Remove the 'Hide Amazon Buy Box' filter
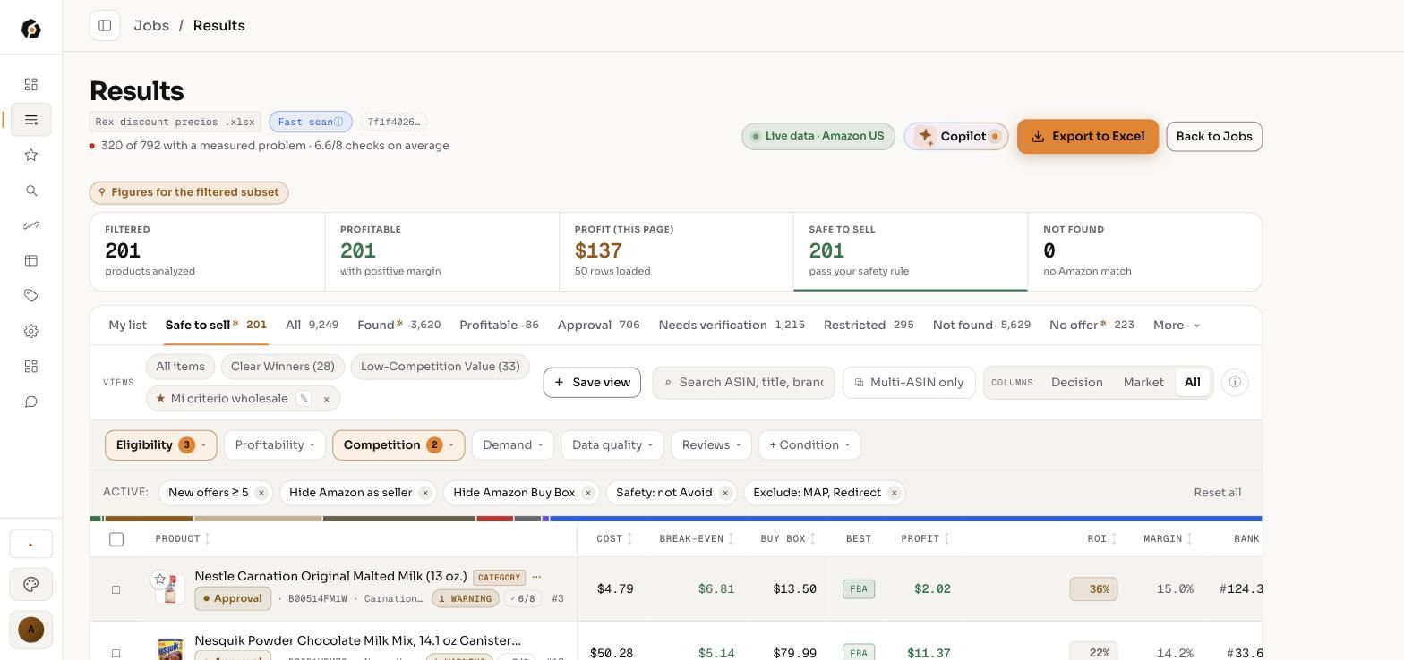 coord(588,493)
